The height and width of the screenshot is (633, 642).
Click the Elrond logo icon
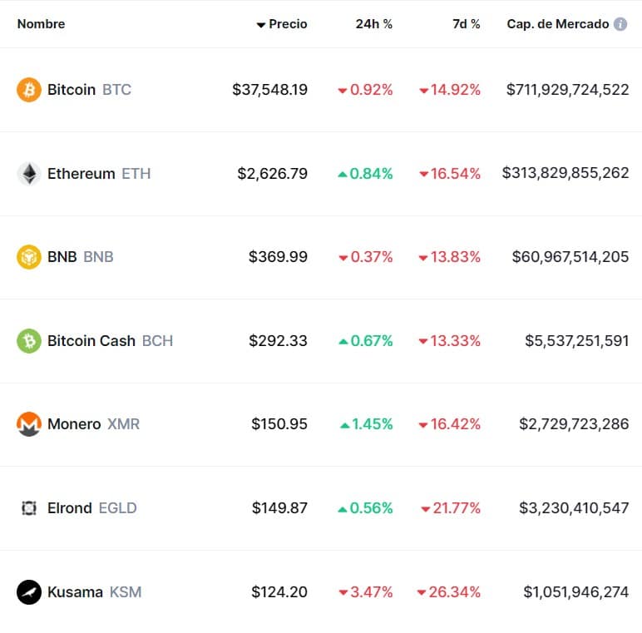[28, 508]
